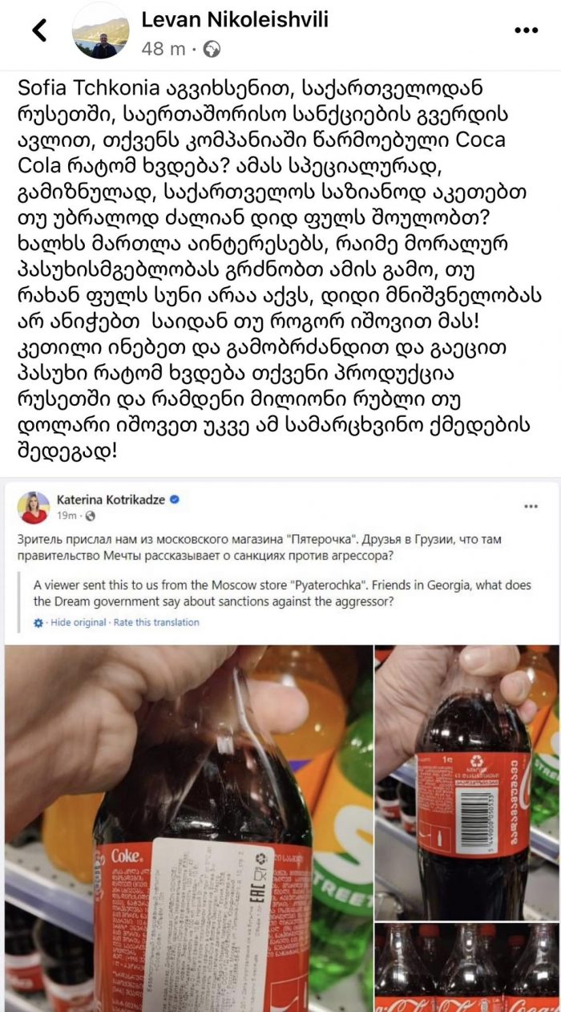The width and height of the screenshot is (561, 1012).
Task: Open the post options three-dot menu
Action: point(526,30)
